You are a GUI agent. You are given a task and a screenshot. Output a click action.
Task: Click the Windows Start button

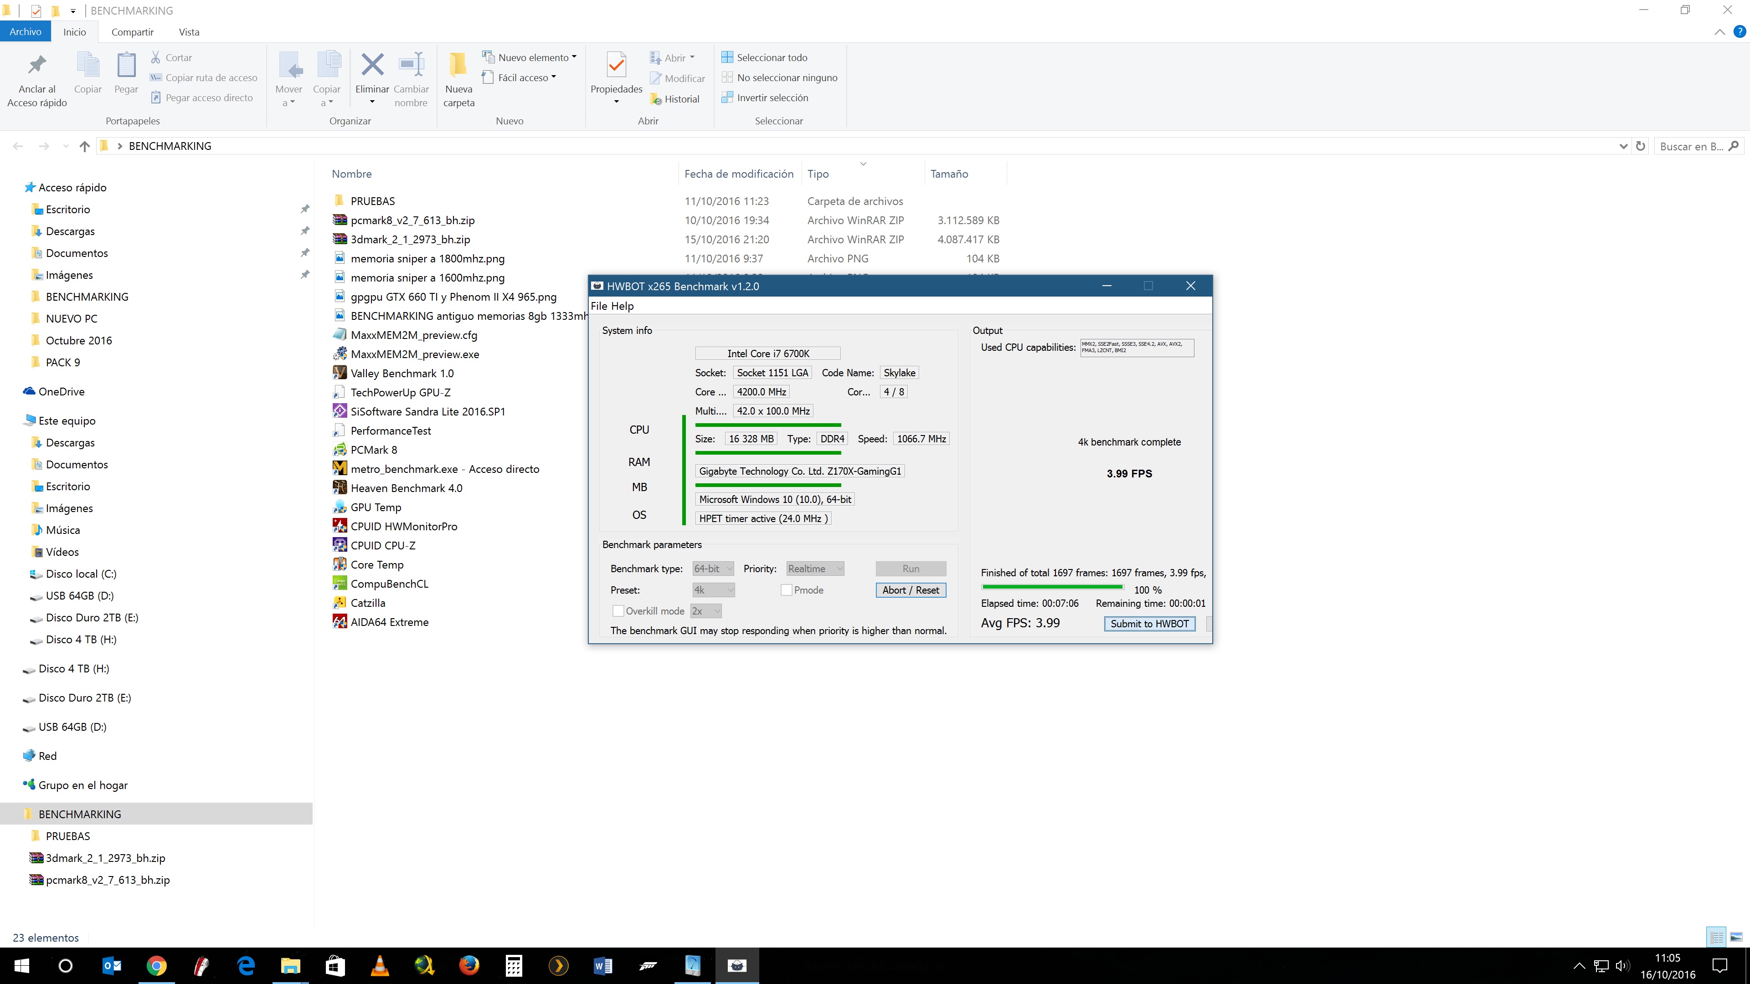point(22,966)
